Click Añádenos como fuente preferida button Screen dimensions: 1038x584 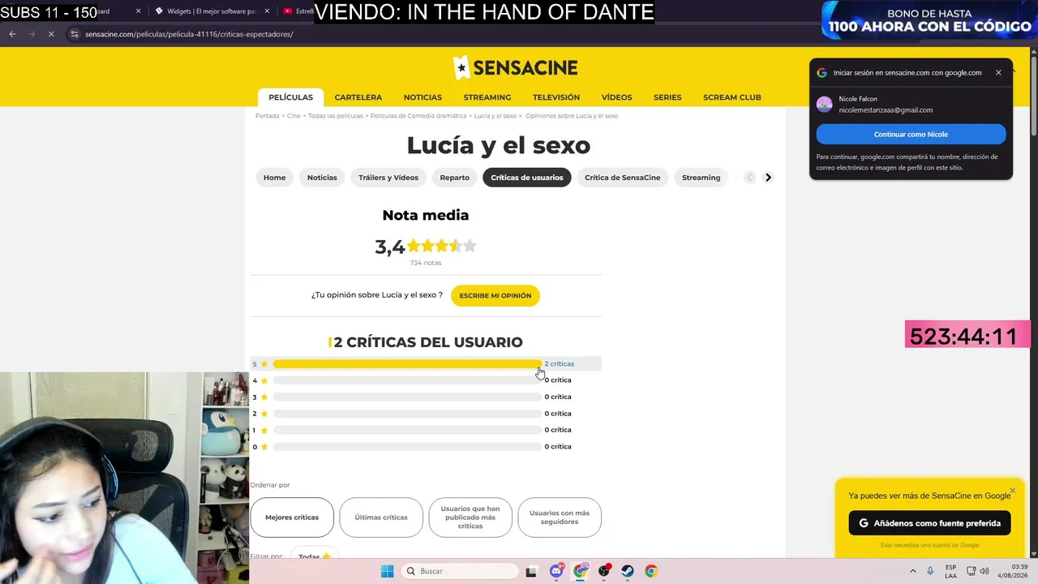pyautogui.click(x=929, y=523)
